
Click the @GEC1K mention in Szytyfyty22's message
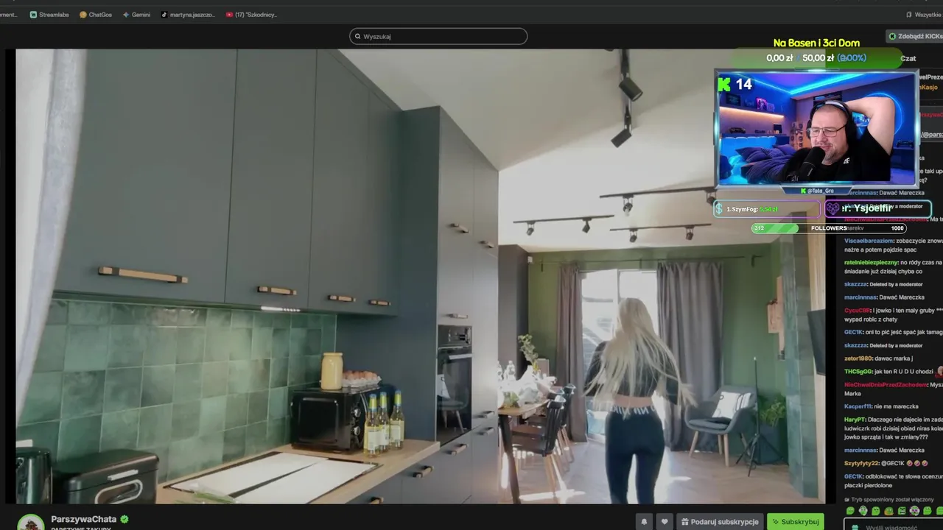[x=893, y=463]
